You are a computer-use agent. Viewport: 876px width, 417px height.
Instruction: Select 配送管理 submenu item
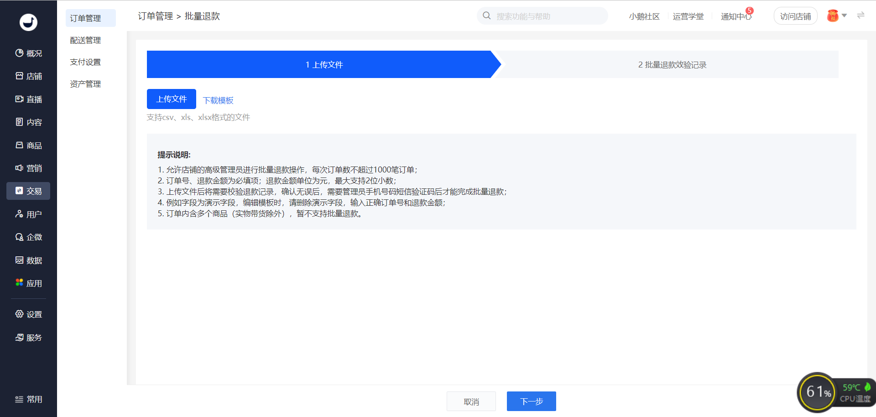[85, 40]
